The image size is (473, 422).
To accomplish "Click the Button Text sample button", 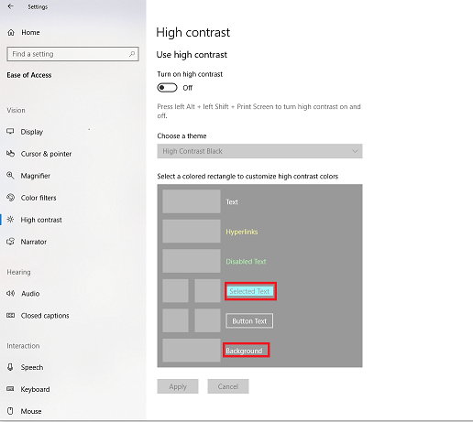I will point(249,320).
